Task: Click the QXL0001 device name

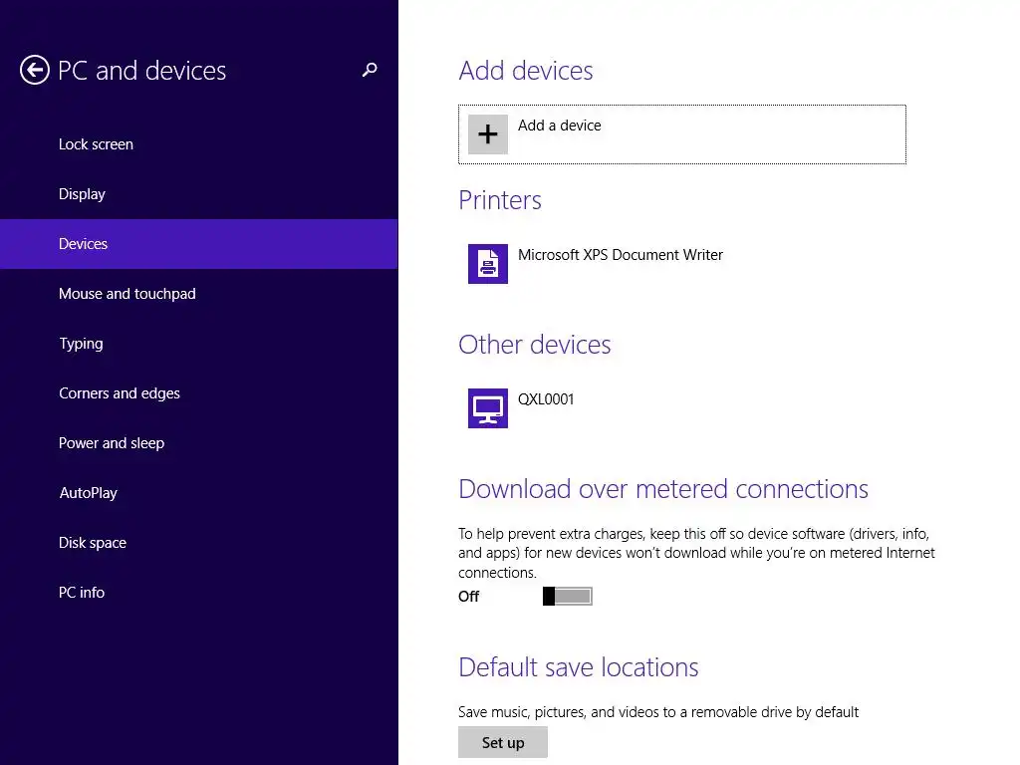Action: pos(546,399)
